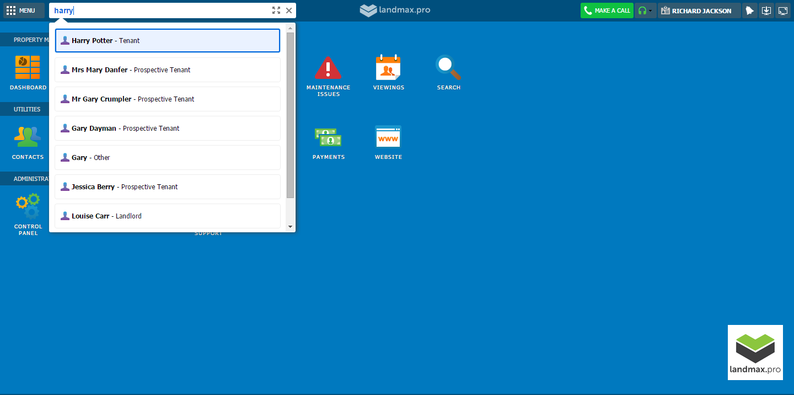Viewport: 794px width, 395px height.
Task: Expand the search box fullscreen icon
Action: (x=276, y=10)
